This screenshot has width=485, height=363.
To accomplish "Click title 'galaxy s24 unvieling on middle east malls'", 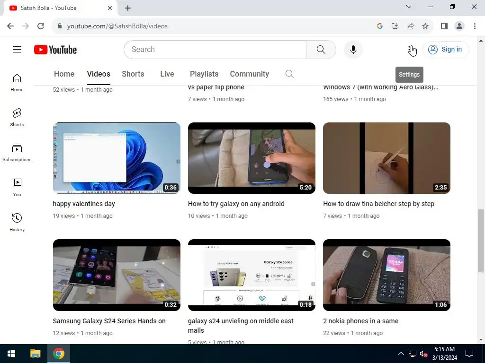I will (241, 326).
